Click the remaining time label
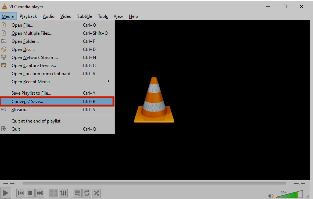The height and width of the screenshot is (199, 313). click(299, 183)
